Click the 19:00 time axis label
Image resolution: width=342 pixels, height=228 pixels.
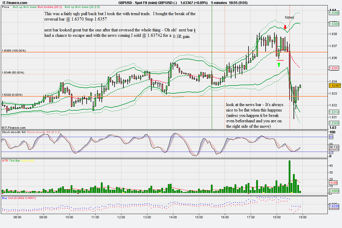click(x=303, y=217)
